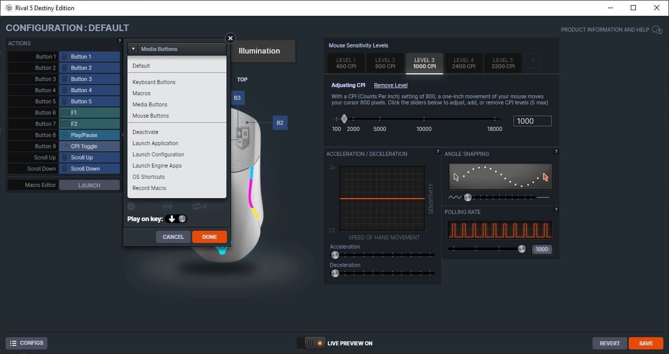Open the F1 assignment for Button 6
This screenshot has width=669, height=354.
coord(89,113)
